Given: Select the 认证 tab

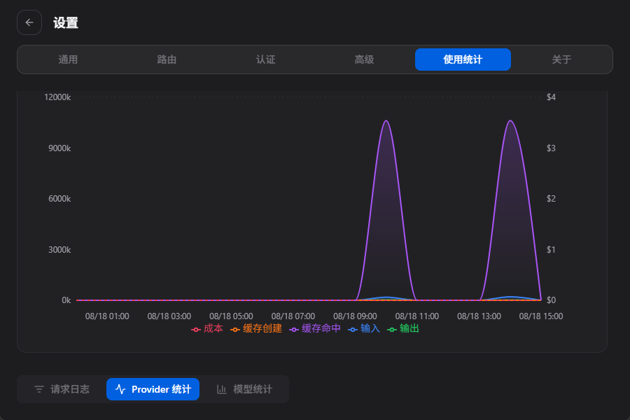Looking at the screenshot, I should (265, 59).
